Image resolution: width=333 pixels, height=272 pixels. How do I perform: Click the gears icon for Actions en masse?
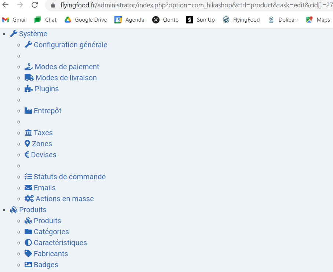point(29,199)
